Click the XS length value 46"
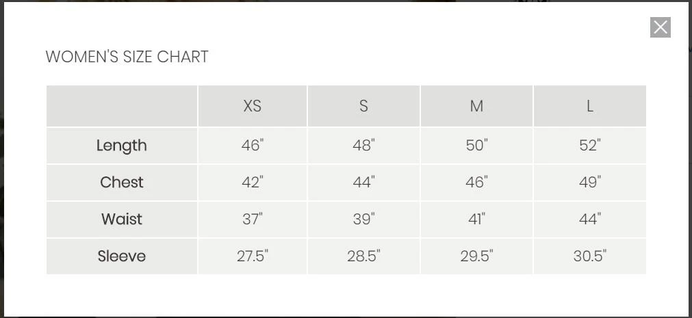Image resolution: width=692 pixels, height=318 pixels. 253,146
